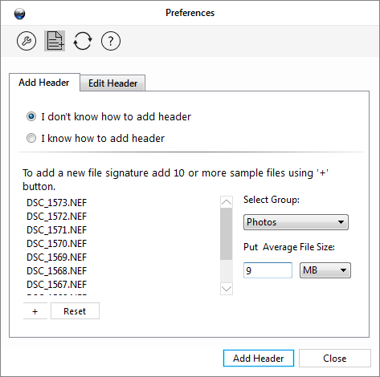Click the scroll-down arrow of file list

coord(227,289)
